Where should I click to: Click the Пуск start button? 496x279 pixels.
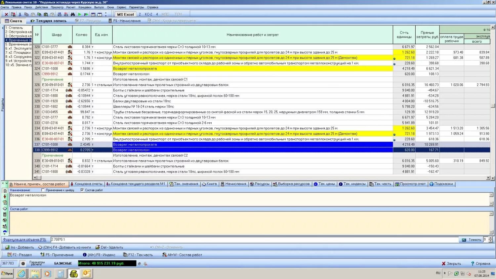(7, 273)
